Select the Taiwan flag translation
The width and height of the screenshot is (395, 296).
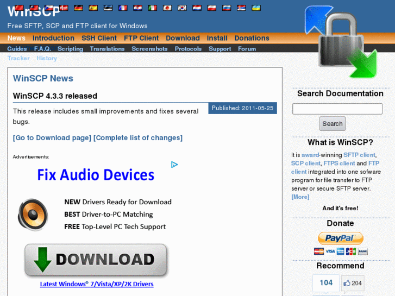(34, 8)
